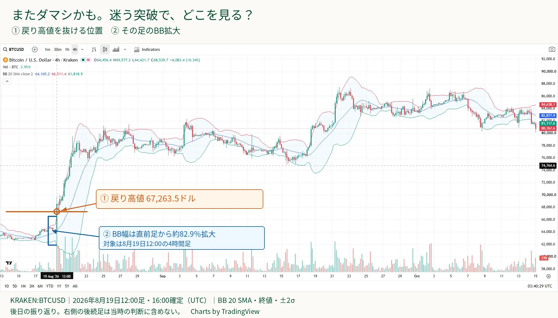Open chart settings gear near time axis

[548, 276]
